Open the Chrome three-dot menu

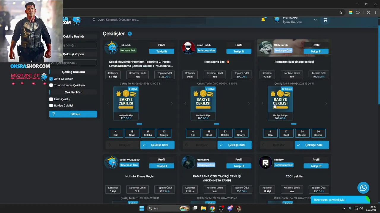point(376,12)
